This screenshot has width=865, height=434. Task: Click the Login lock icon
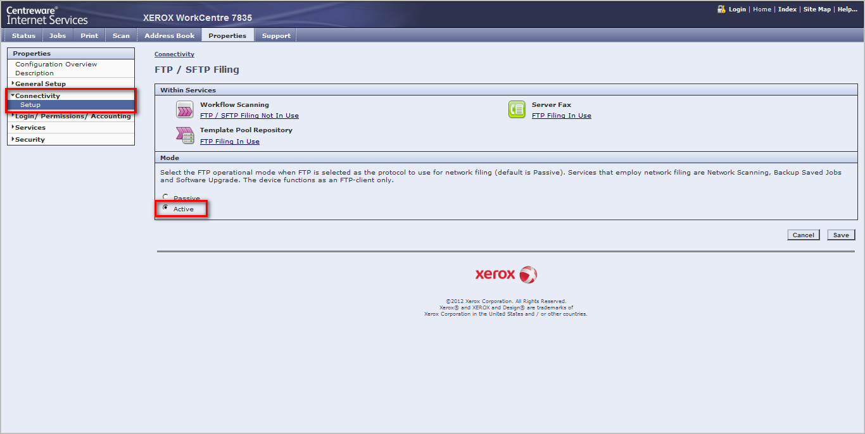pyautogui.click(x=721, y=9)
